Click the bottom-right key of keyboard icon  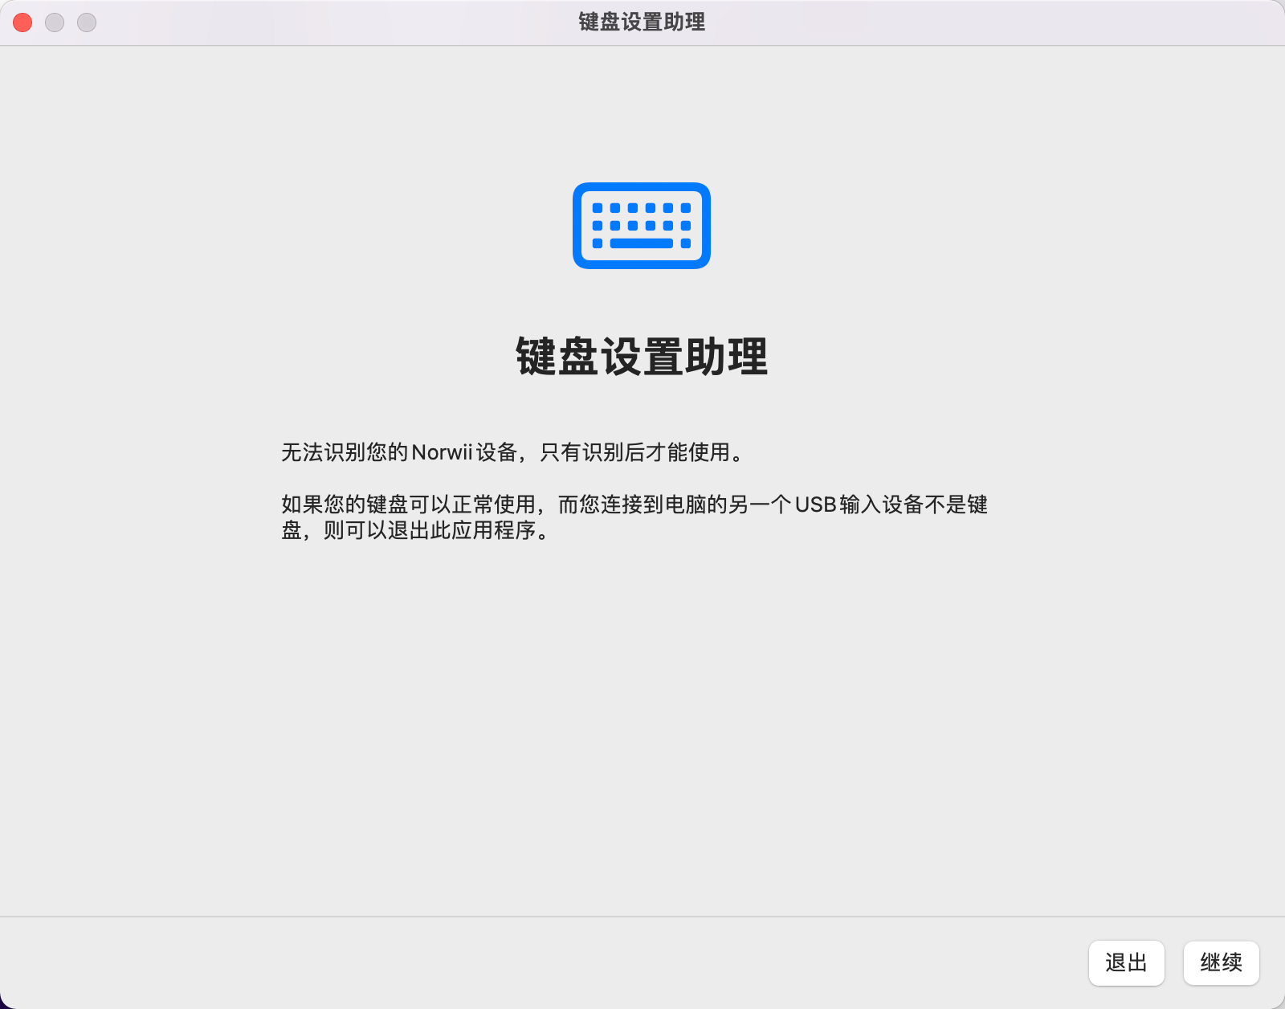click(x=685, y=243)
